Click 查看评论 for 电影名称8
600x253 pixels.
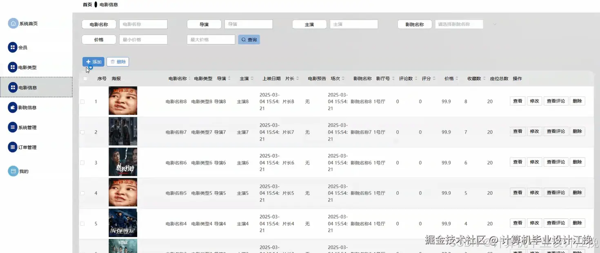click(556, 101)
